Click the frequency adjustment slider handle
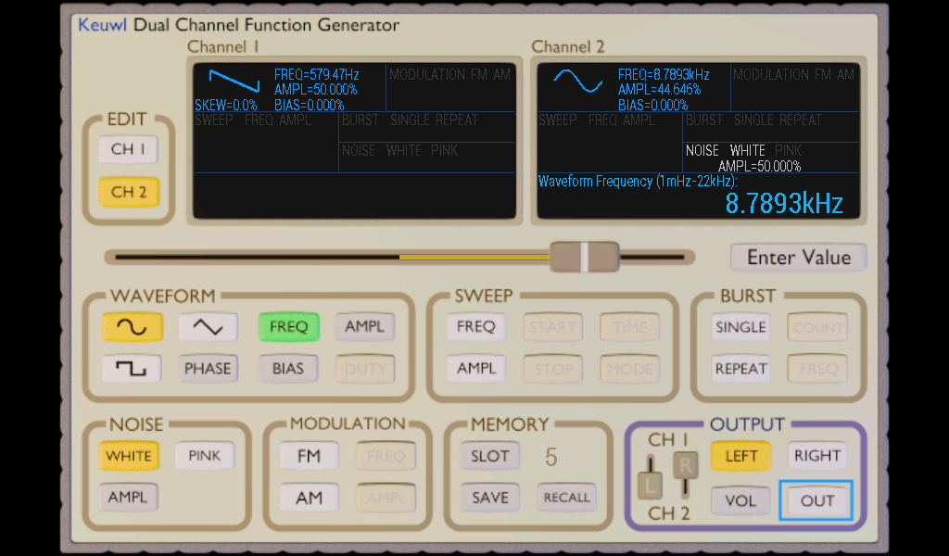Image resolution: width=949 pixels, height=556 pixels. [x=585, y=257]
